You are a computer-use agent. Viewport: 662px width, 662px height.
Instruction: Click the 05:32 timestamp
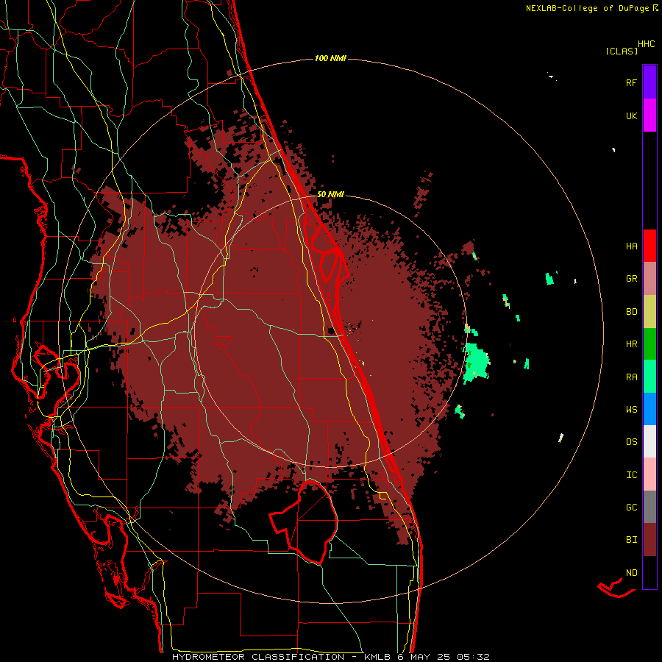pyautogui.click(x=473, y=657)
